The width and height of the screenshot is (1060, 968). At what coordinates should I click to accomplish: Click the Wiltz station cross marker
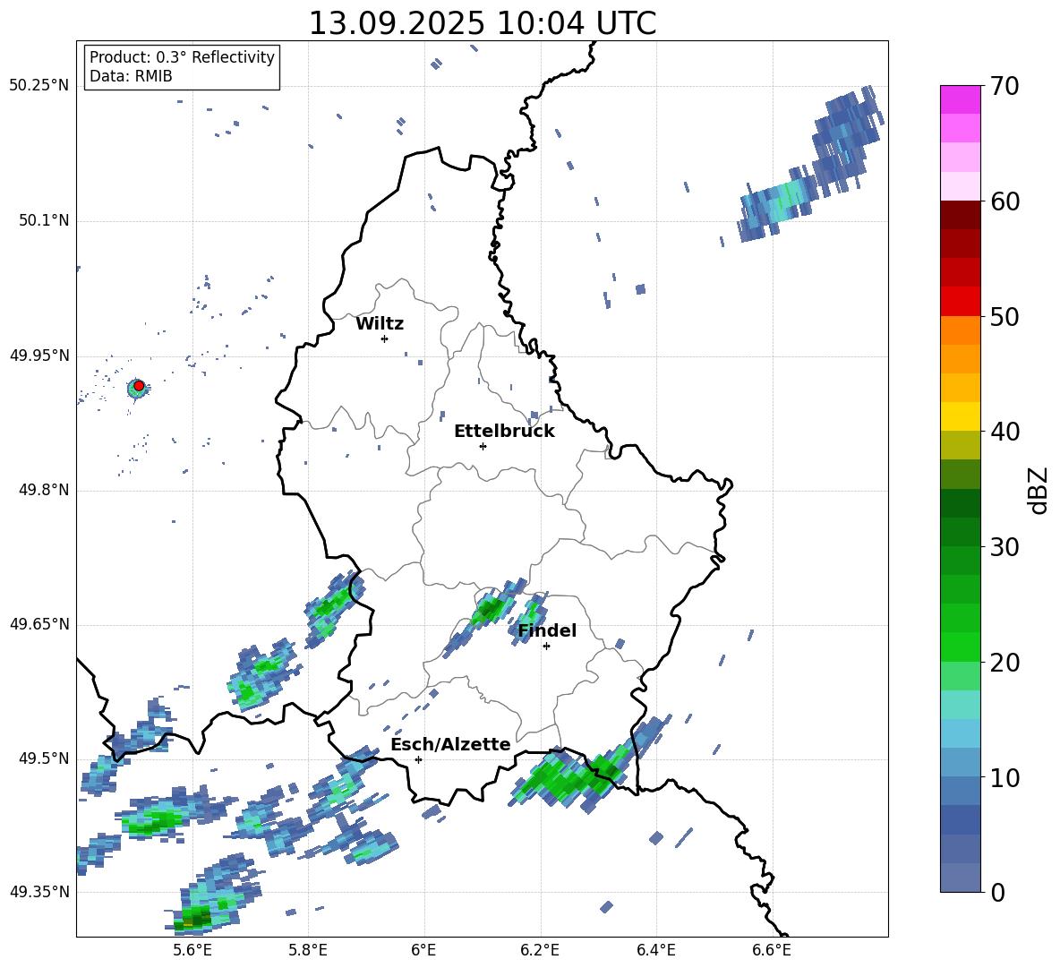pos(384,338)
